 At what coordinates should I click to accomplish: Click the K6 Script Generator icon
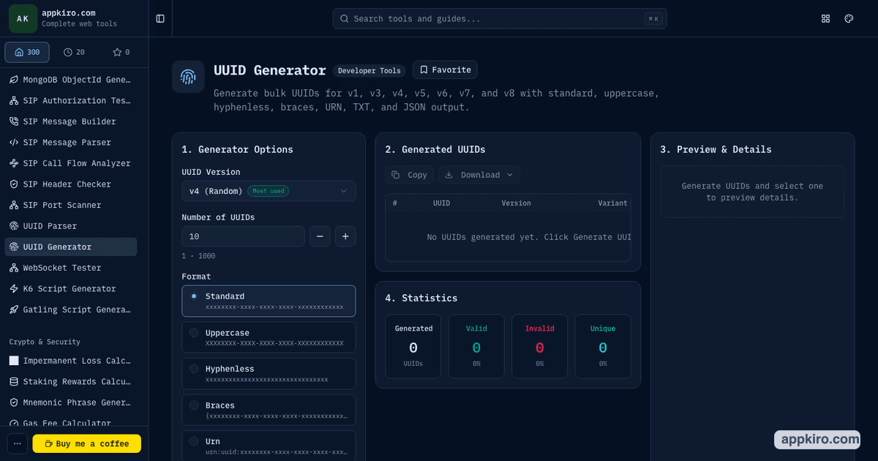(x=14, y=288)
